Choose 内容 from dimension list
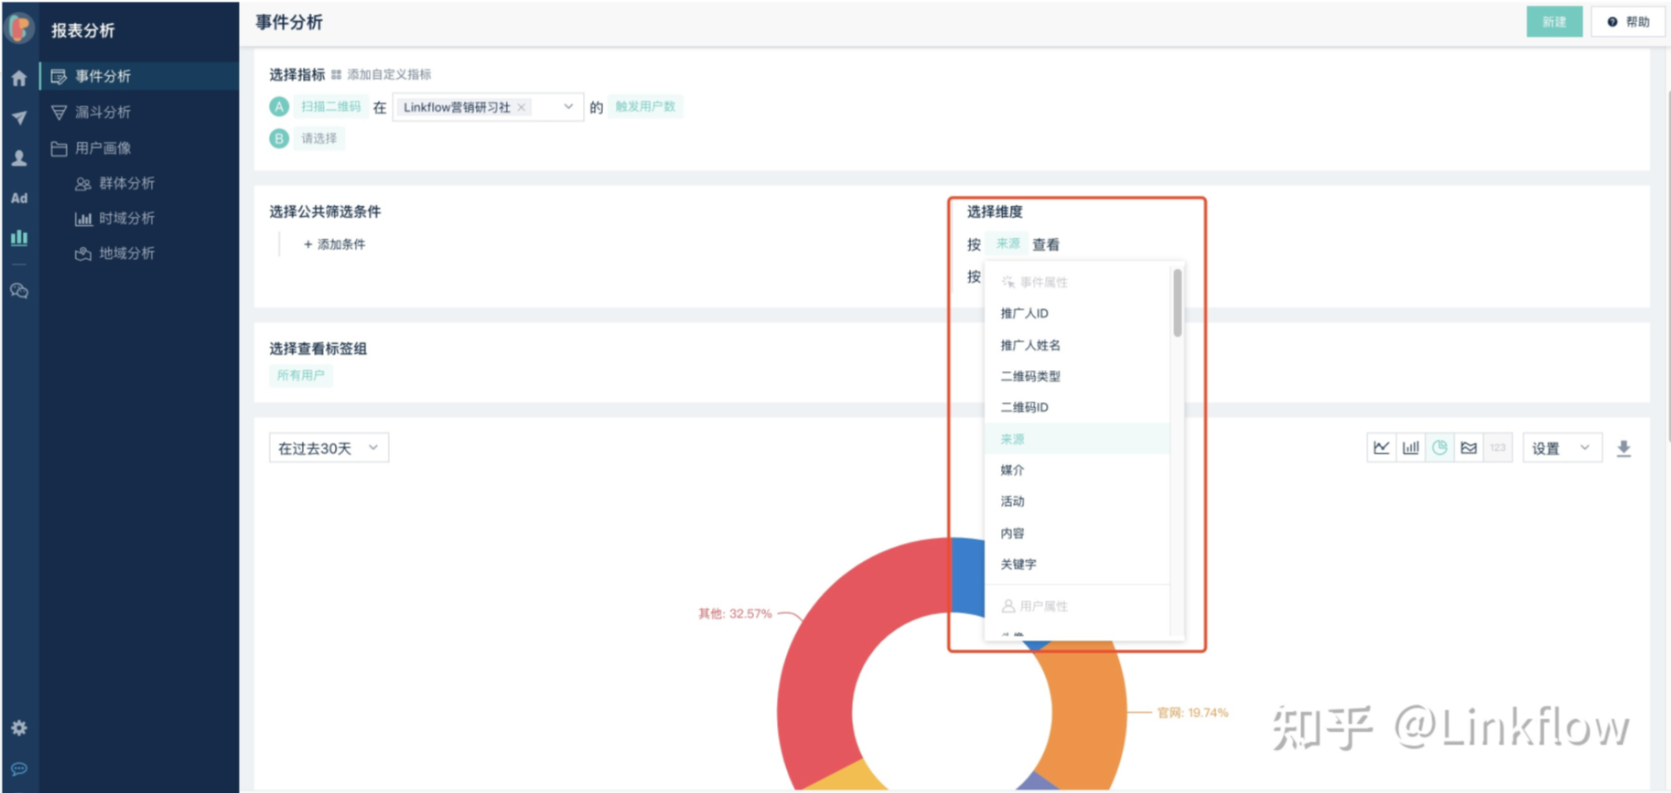This screenshot has height=793, width=1671. pos(1077,533)
